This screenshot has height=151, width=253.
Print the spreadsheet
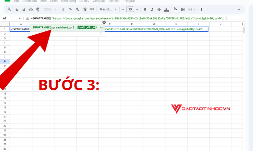(31, 10)
